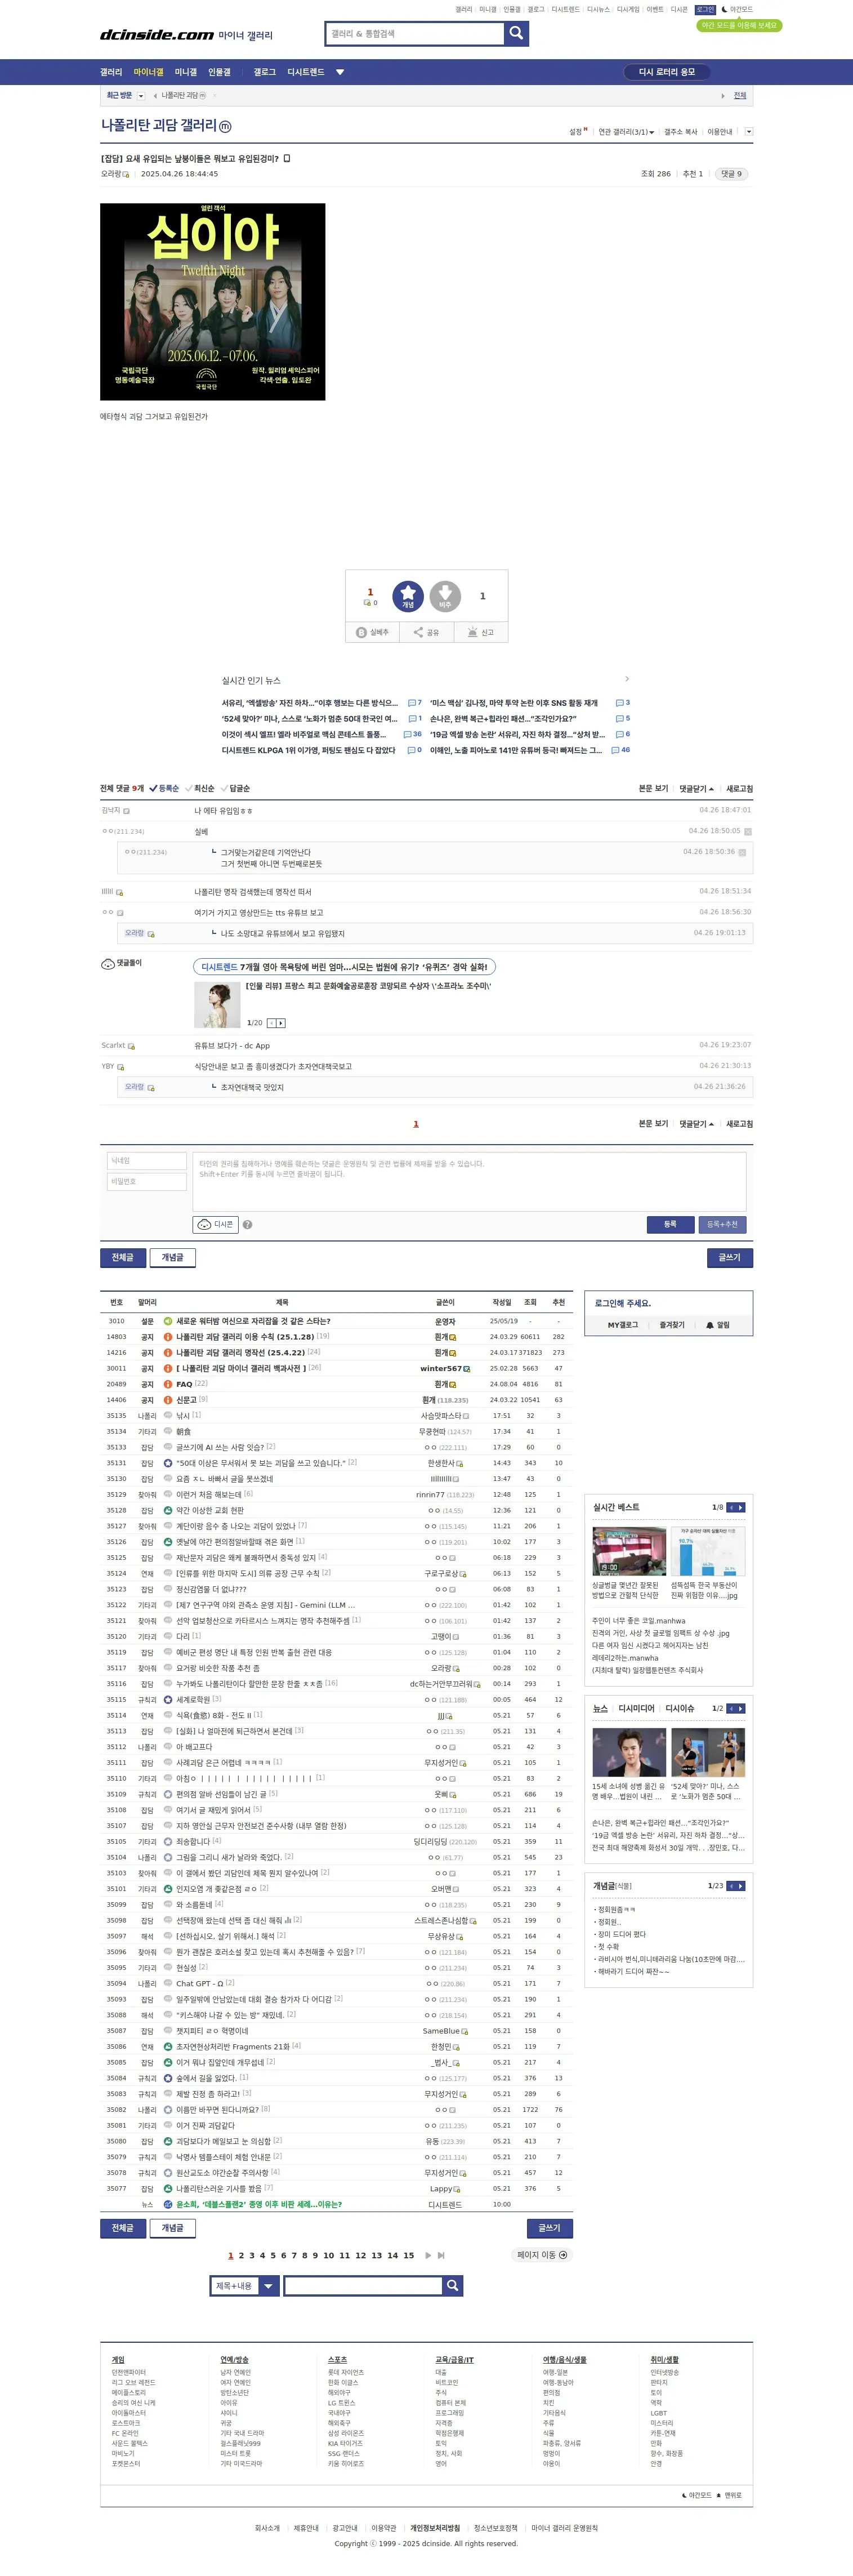
Task: Click the upper 전체글 button above the list
Action: tap(122, 1257)
